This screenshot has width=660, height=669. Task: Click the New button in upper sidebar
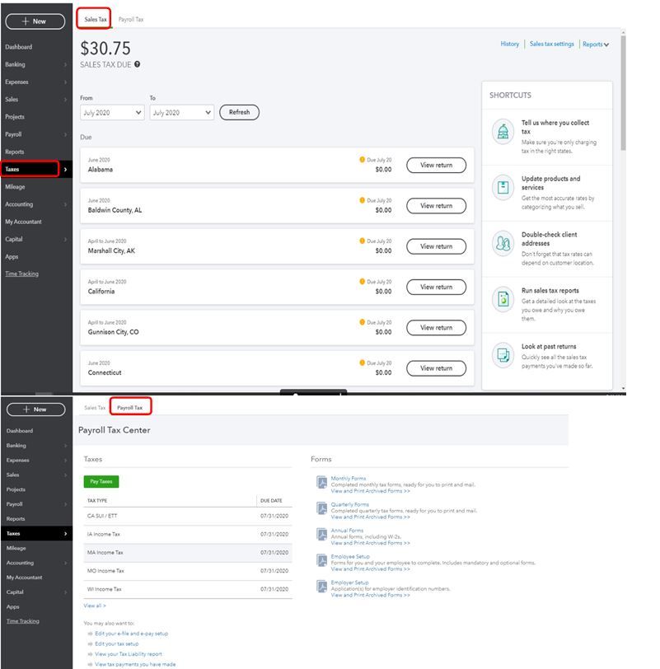(x=35, y=21)
